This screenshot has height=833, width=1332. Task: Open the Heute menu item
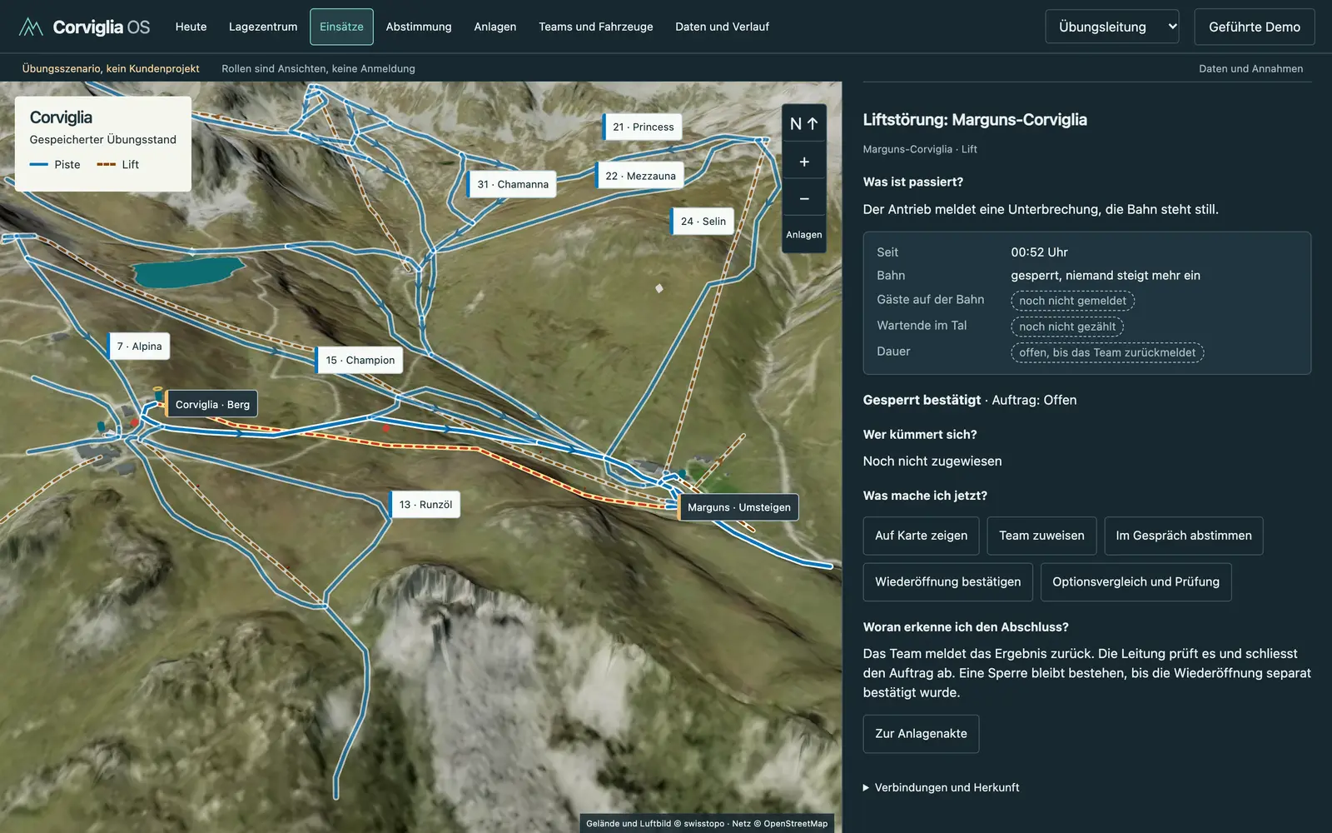pos(191,27)
